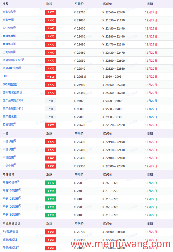The height and width of the screenshot is (252, 173).
Task: Open the 标准ADC12 link
Action: point(10,240)
